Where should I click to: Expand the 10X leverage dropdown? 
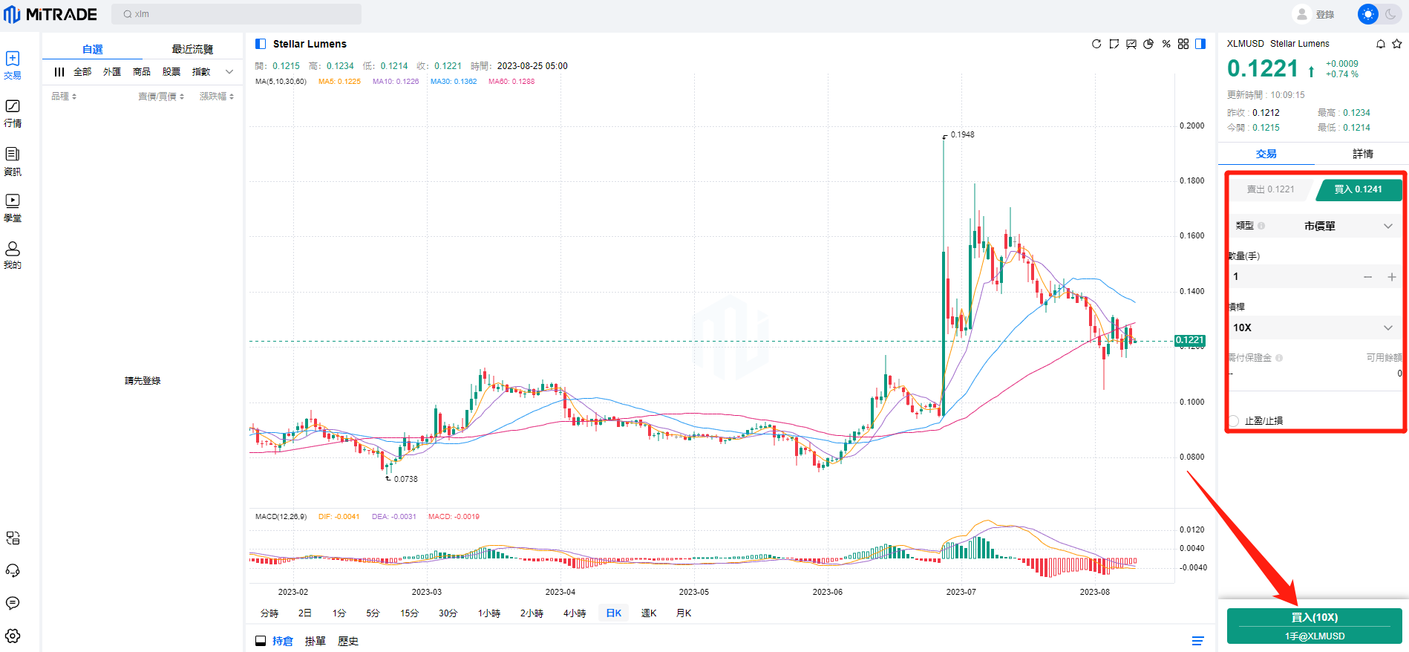click(1314, 327)
